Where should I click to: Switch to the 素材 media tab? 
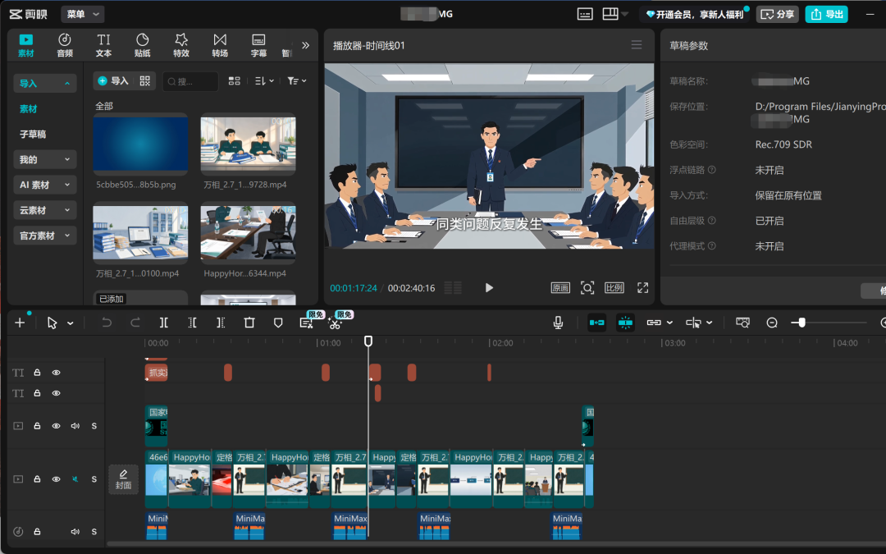pyautogui.click(x=26, y=44)
